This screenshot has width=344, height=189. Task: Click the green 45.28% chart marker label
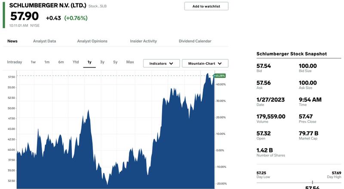[x=219, y=76]
